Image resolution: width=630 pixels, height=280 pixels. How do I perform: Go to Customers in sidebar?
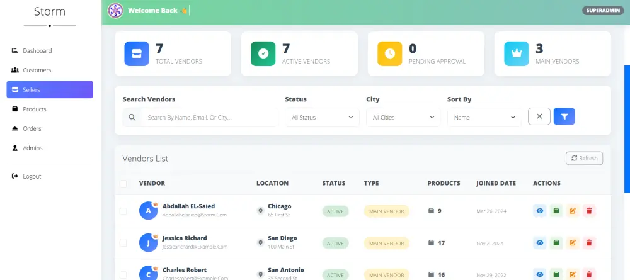[x=50, y=70]
